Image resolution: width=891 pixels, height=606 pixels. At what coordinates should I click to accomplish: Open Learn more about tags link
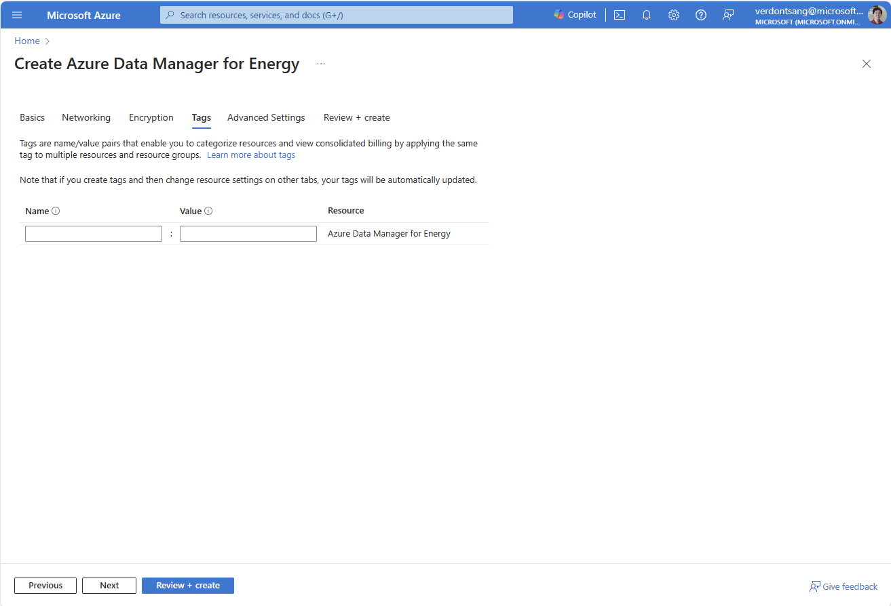251,155
